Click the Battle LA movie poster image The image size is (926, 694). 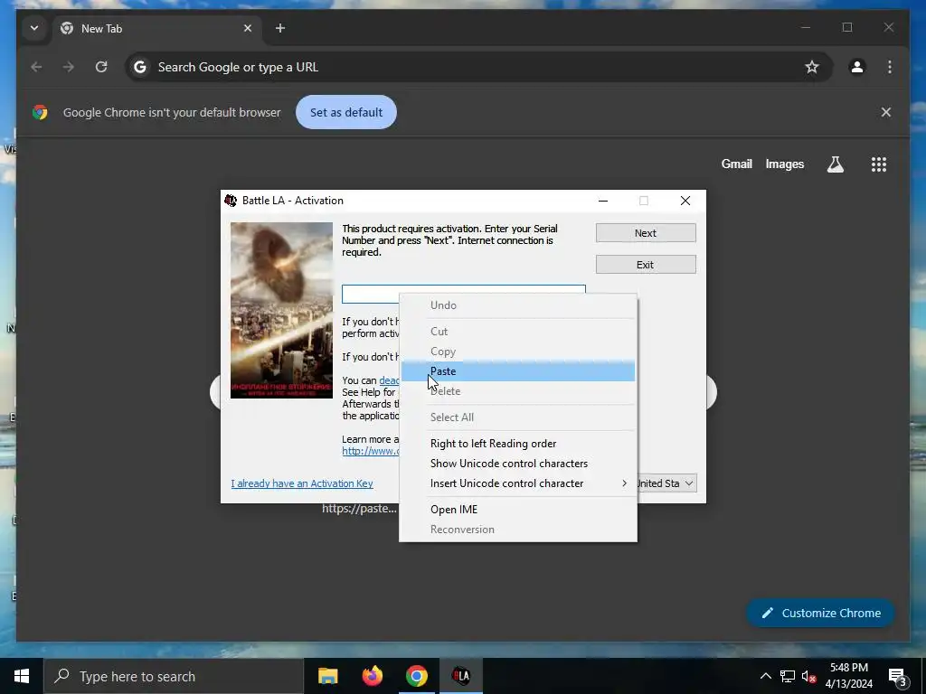(282, 311)
